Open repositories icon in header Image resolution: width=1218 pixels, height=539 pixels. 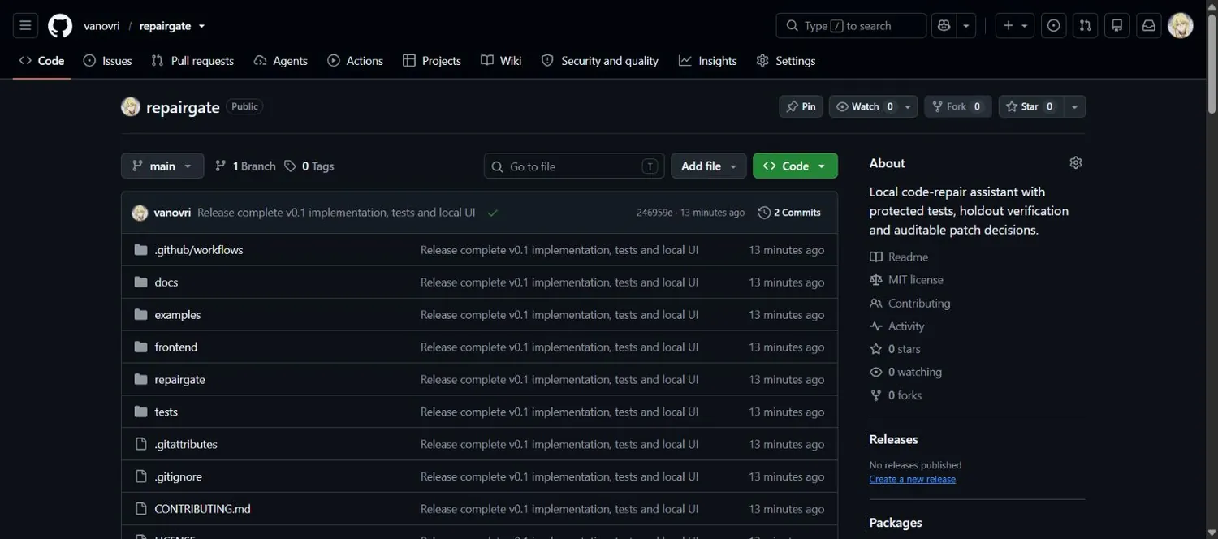coord(1117,26)
